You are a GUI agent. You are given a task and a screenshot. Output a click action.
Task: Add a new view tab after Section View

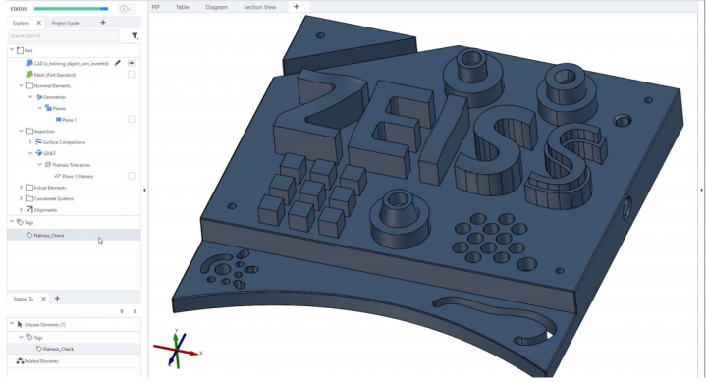[297, 6]
